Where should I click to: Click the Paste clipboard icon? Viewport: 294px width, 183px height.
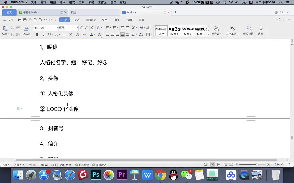pos(5,28)
